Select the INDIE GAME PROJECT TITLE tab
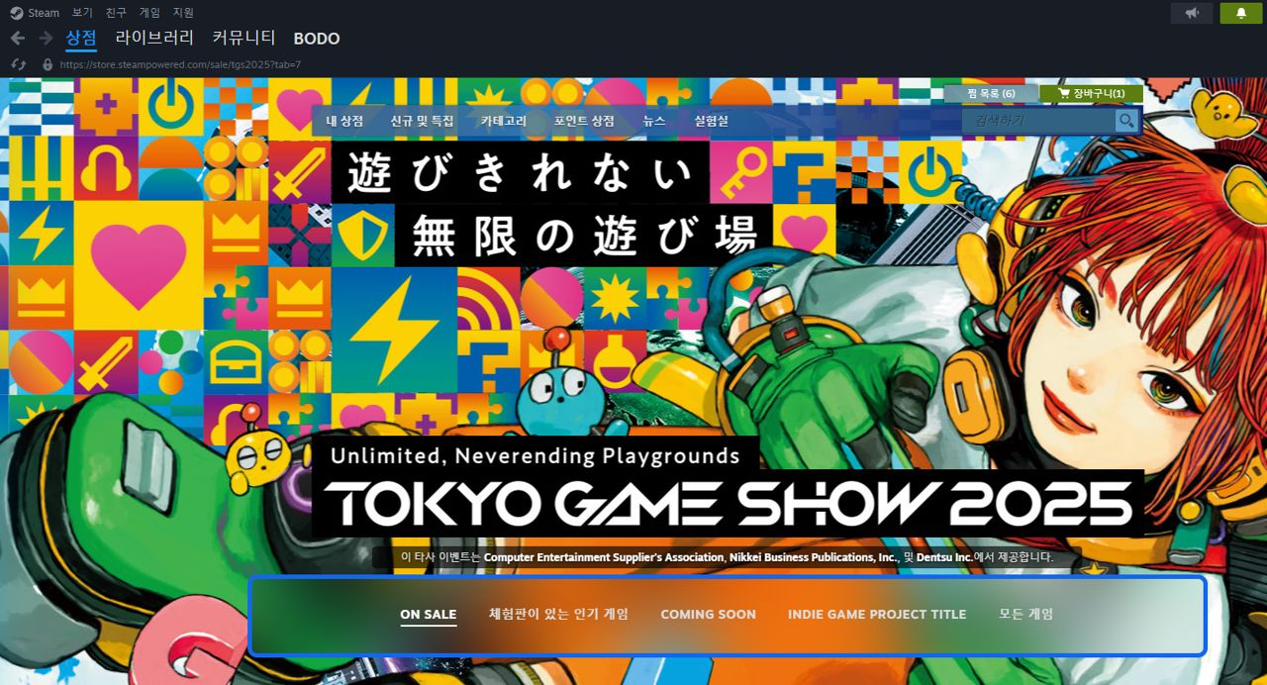Image resolution: width=1267 pixels, height=685 pixels. pyautogui.click(x=876, y=614)
